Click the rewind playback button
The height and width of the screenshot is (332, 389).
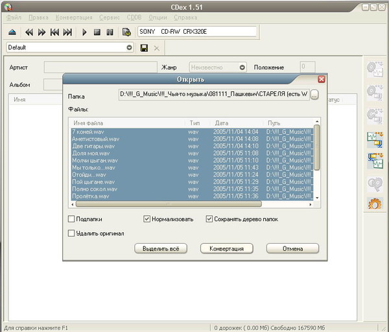click(x=29, y=32)
